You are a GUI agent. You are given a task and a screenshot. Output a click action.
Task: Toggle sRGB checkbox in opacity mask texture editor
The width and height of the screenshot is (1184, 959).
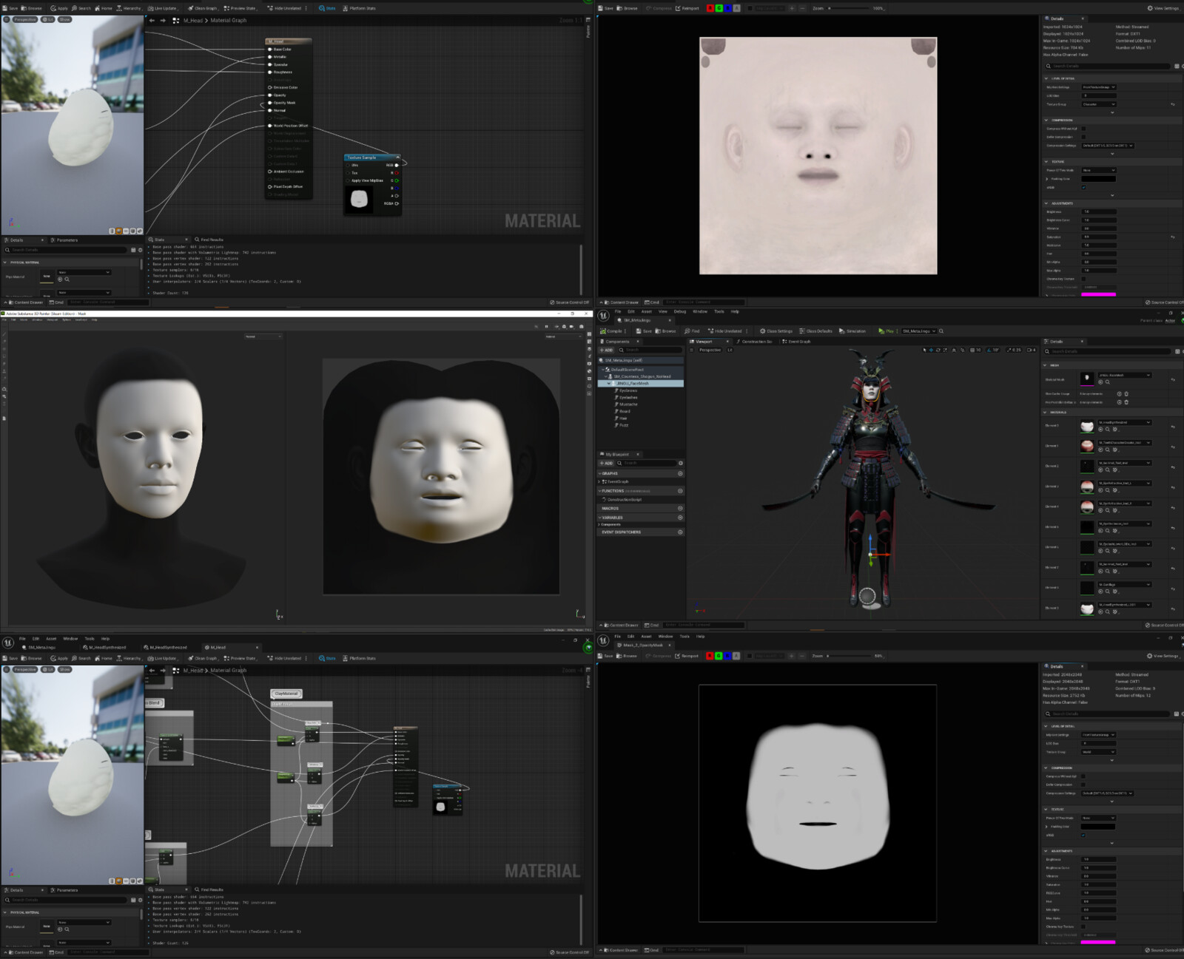pyautogui.click(x=1083, y=835)
